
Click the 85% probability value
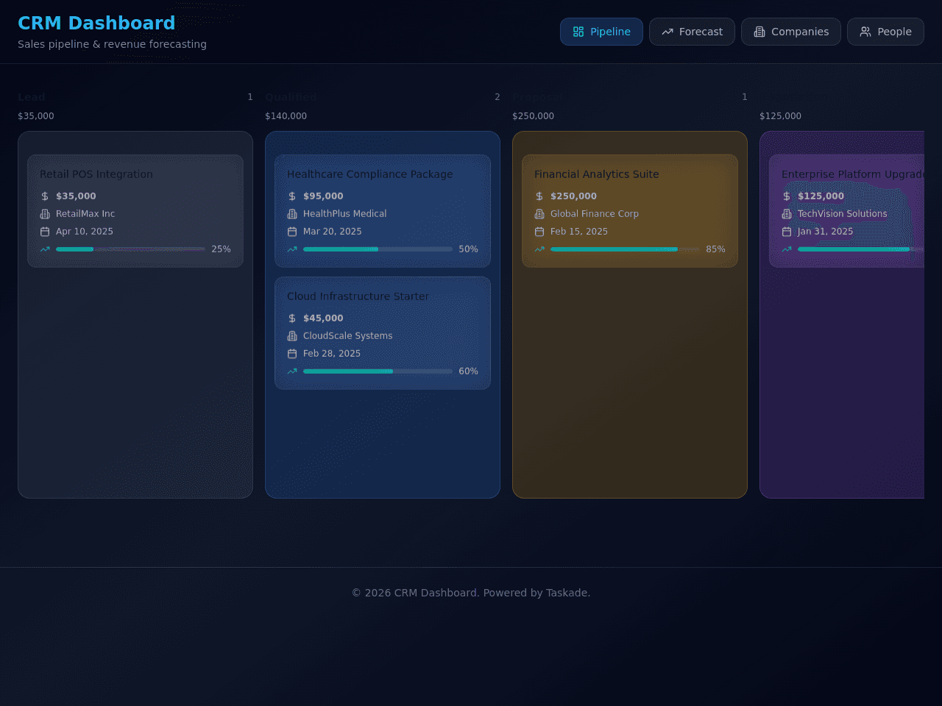716,249
